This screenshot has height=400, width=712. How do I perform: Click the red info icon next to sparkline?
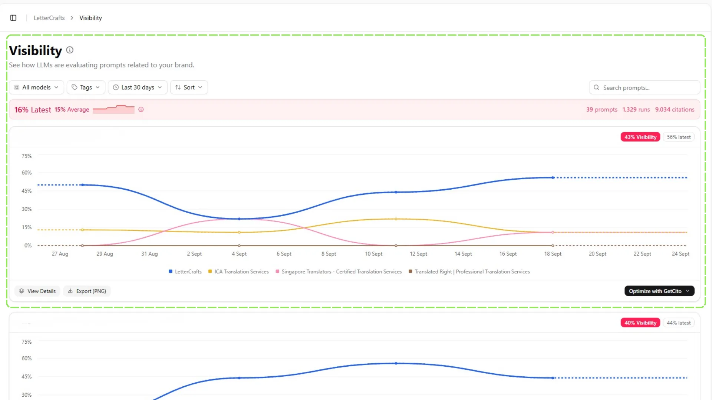[141, 110]
